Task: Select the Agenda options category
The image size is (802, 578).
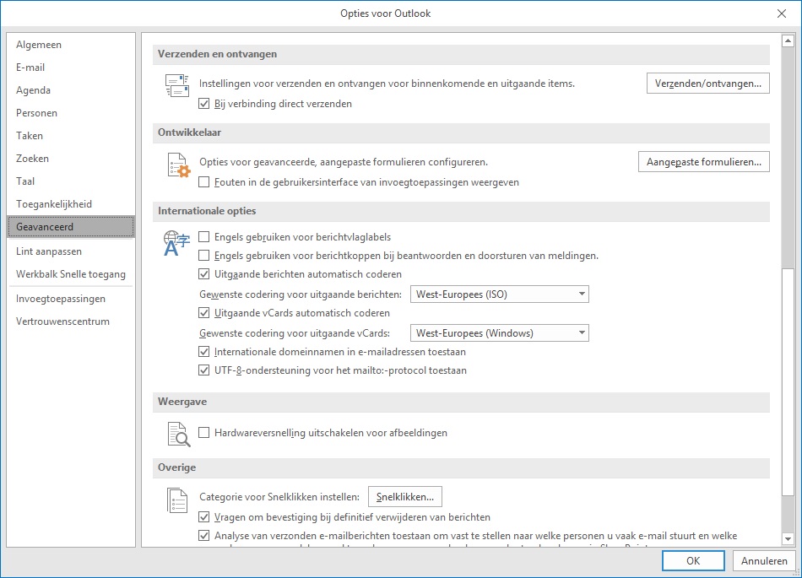Action: pos(71,90)
